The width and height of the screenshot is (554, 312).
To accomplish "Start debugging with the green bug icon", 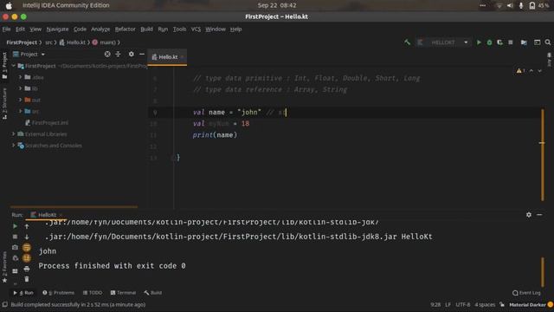I will coord(489,42).
